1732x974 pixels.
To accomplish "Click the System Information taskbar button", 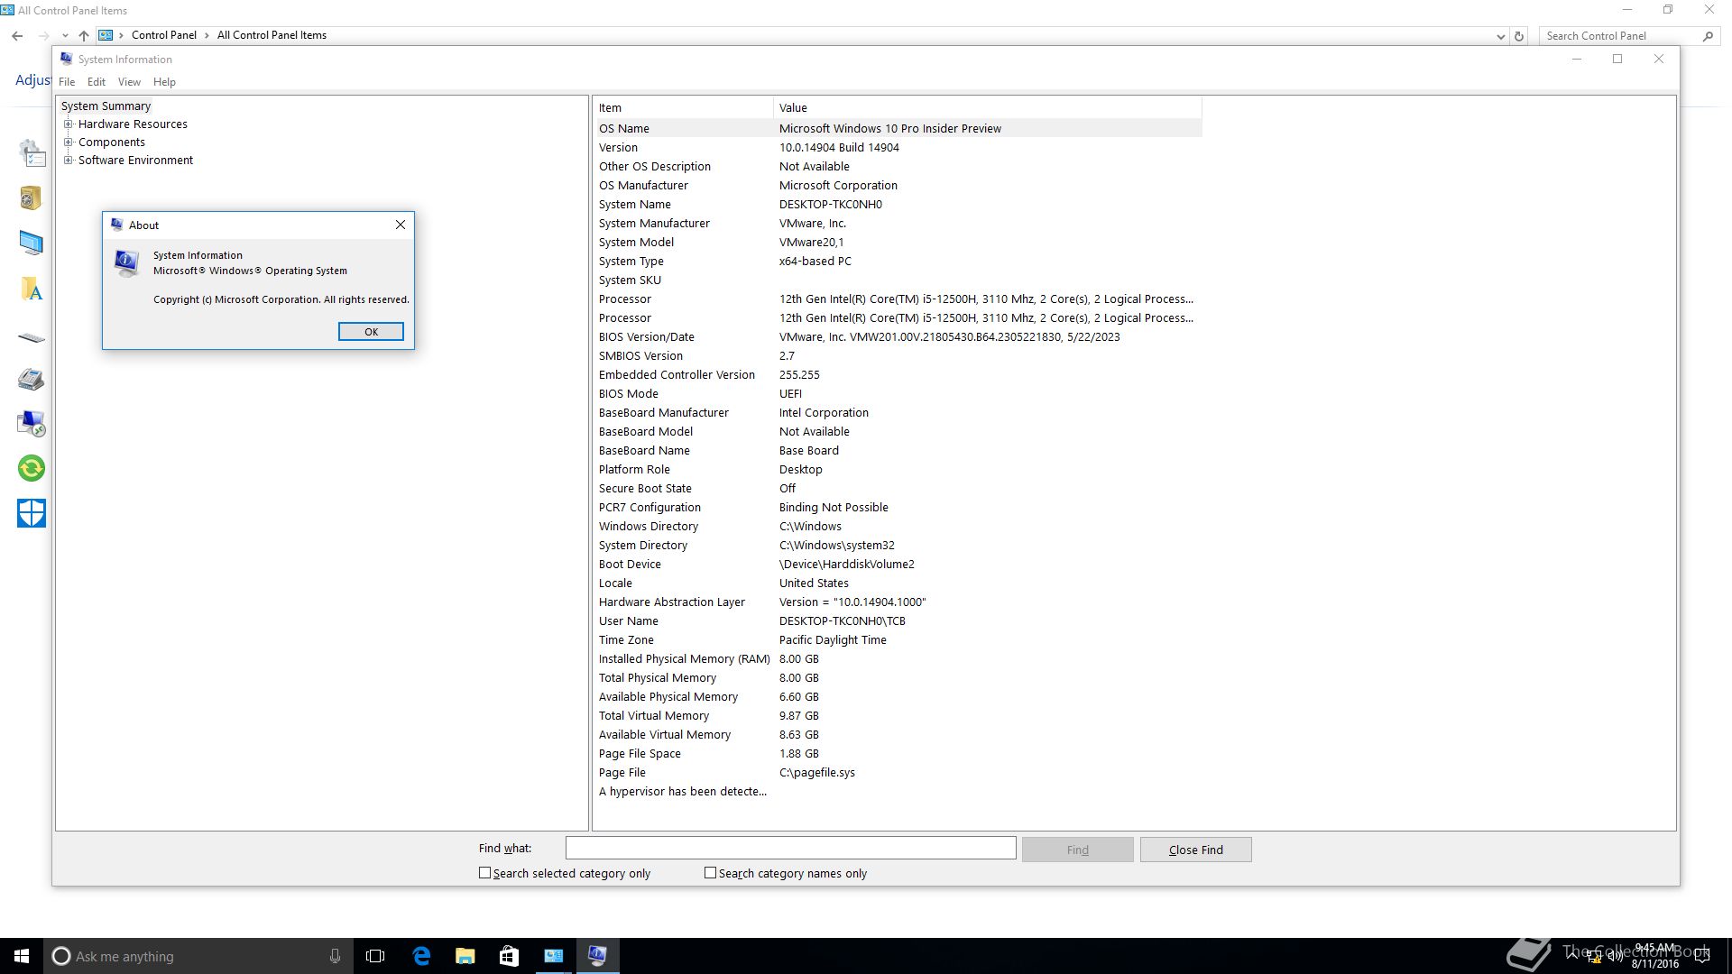I will [597, 956].
